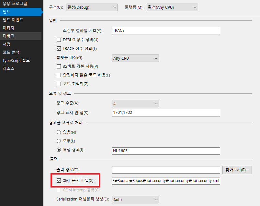Uncheck TRACE 상수 정의 checkbox

59,49
